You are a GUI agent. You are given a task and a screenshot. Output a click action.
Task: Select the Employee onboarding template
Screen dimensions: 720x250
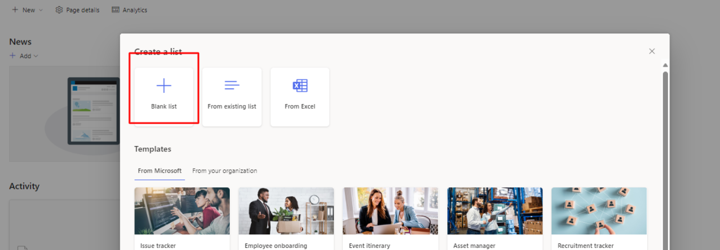286,219
